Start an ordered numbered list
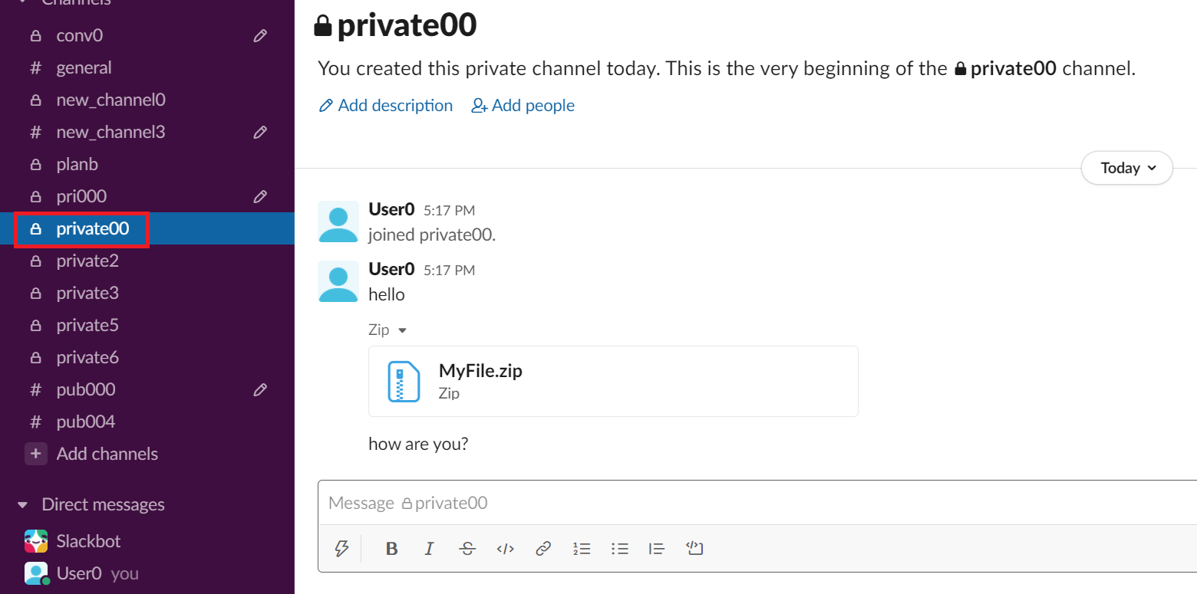The image size is (1197, 594). click(581, 548)
